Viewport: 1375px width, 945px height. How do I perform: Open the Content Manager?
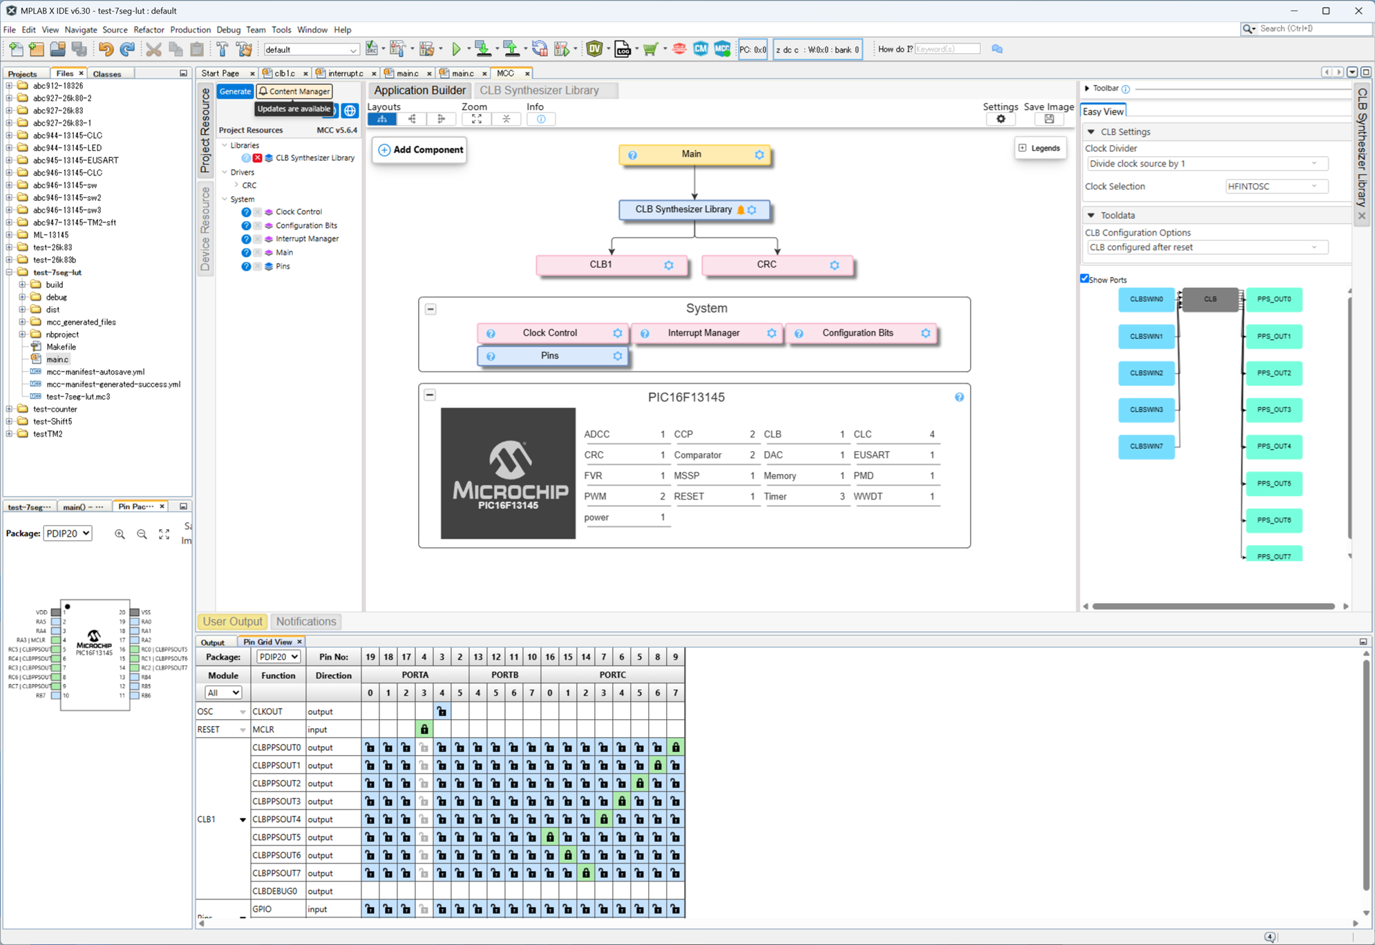pos(294,91)
